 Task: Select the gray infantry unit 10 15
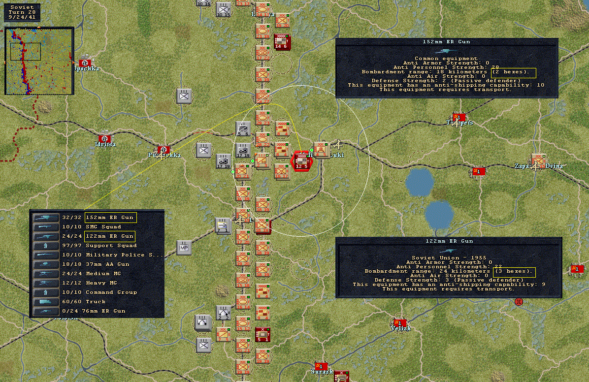pos(223,10)
